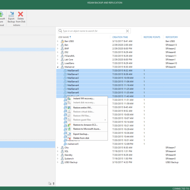
Task: Expand the FIOandML job node
Action: pyautogui.click(x=58, y=56)
